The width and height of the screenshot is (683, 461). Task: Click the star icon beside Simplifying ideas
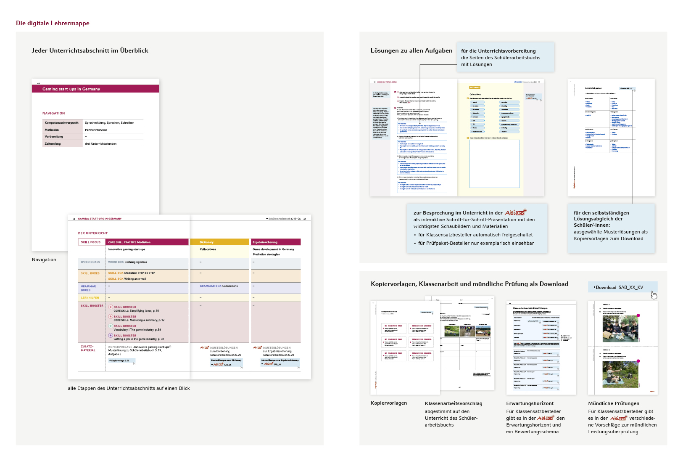(111, 307)
